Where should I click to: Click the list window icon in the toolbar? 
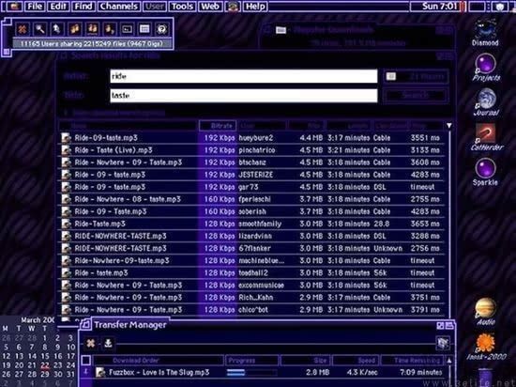click(x=144, y=29)
